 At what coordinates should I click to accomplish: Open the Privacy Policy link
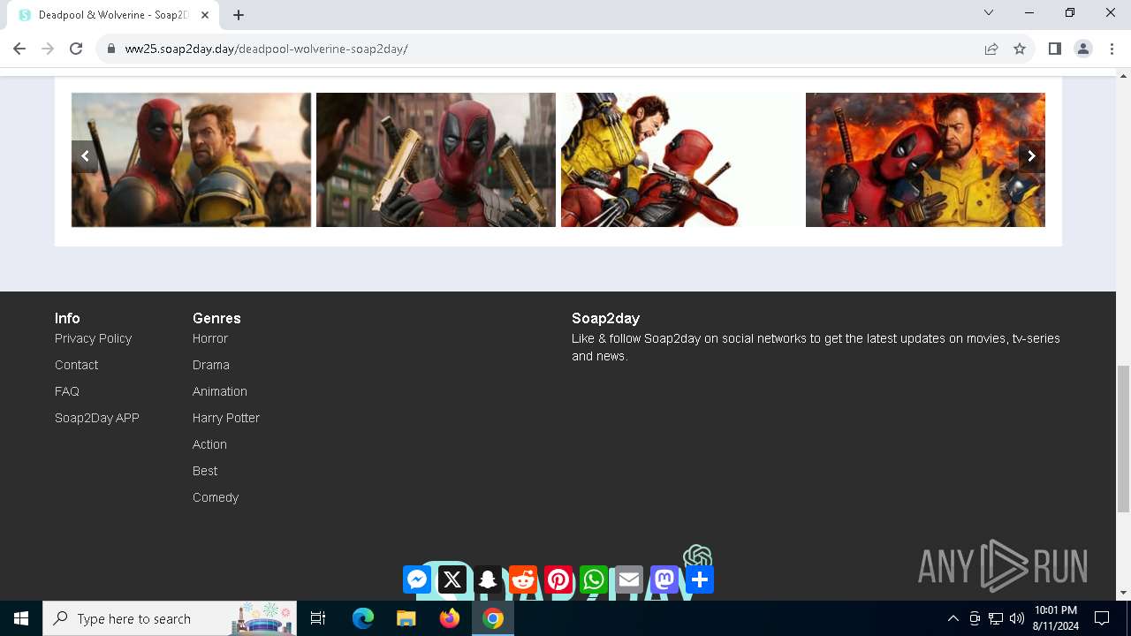[93, 338]
